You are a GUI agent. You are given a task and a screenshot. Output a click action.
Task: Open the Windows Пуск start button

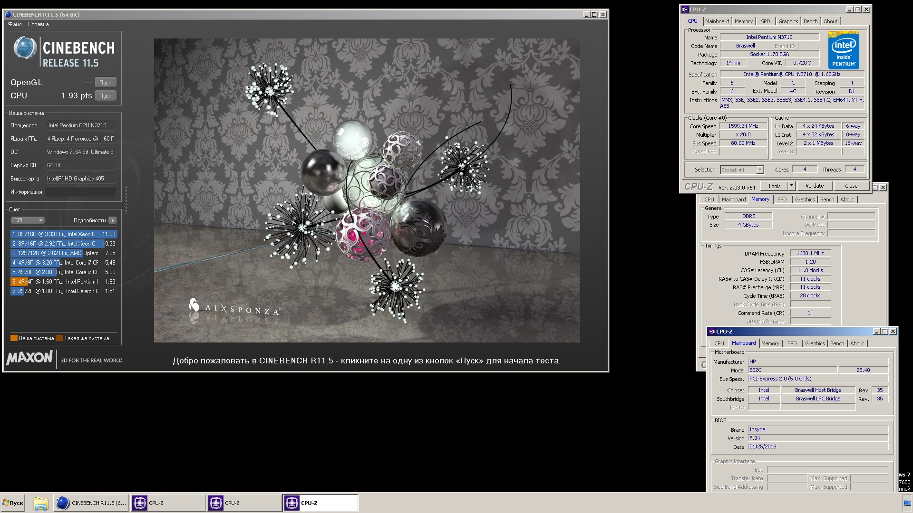coord(13,503)
